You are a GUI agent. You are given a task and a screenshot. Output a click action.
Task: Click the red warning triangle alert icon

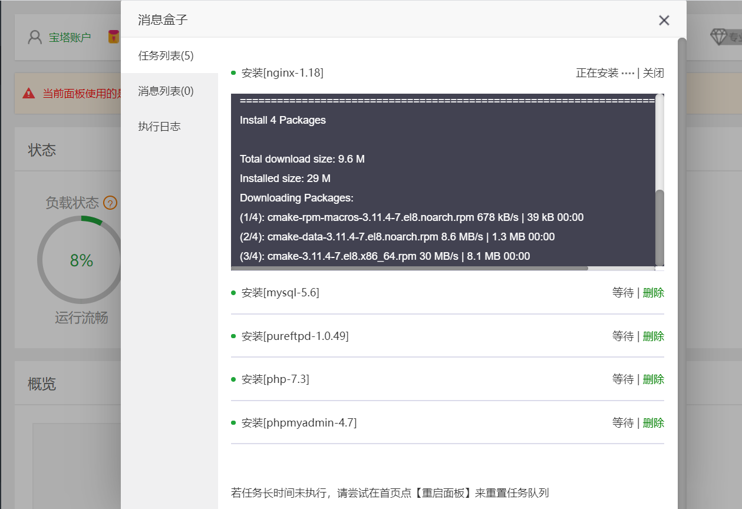[x=28, y=94]
